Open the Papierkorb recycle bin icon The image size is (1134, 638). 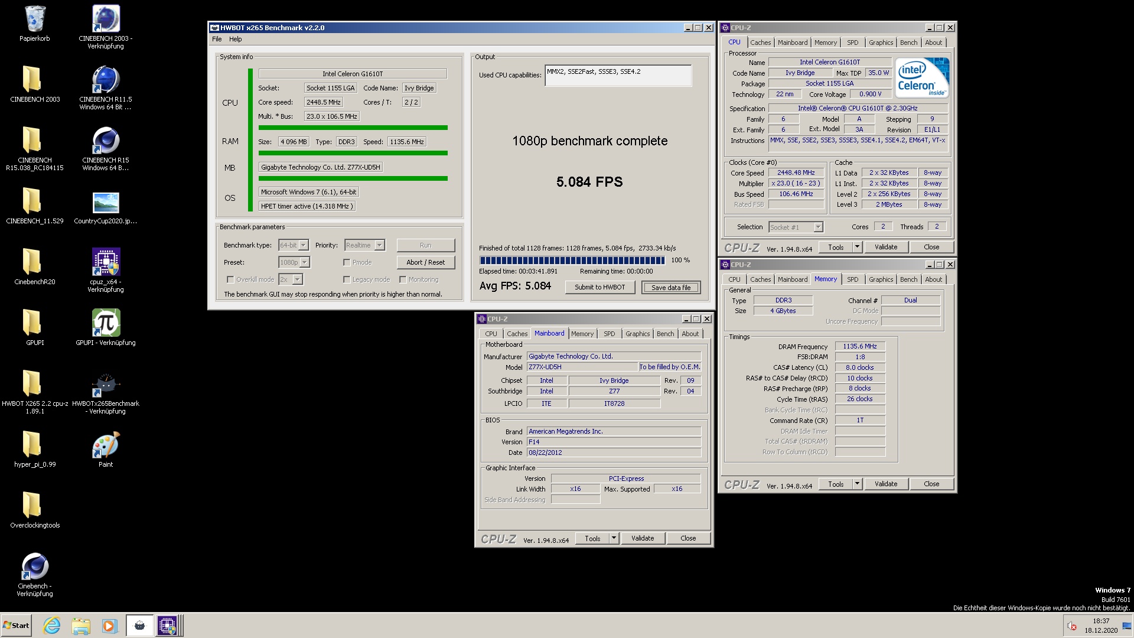click(x=35, y=24)
